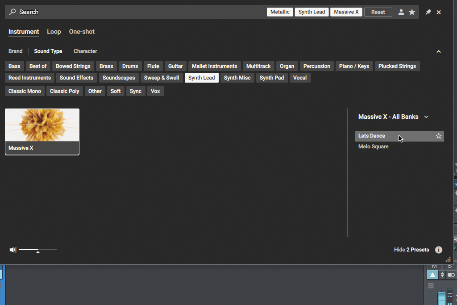
Task: Click the Reset button
Action: click(378, 12)
